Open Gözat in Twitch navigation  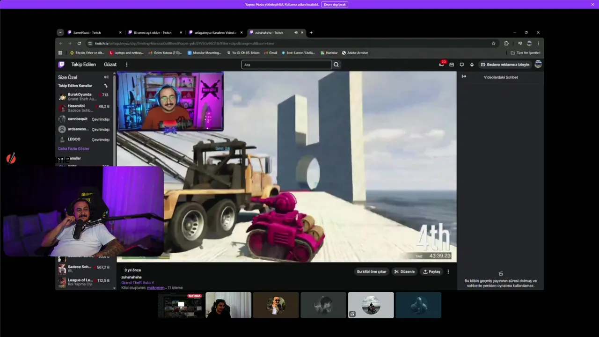[110, 65]
